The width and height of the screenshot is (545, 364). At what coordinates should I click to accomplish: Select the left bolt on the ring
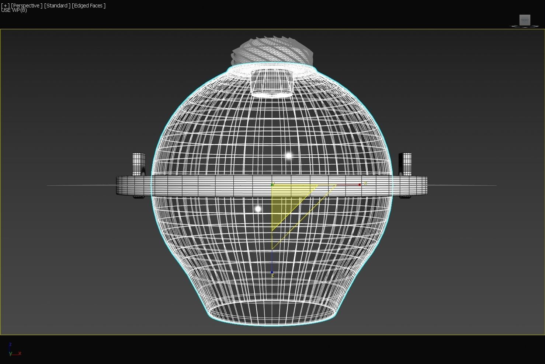tap(139, 164)
